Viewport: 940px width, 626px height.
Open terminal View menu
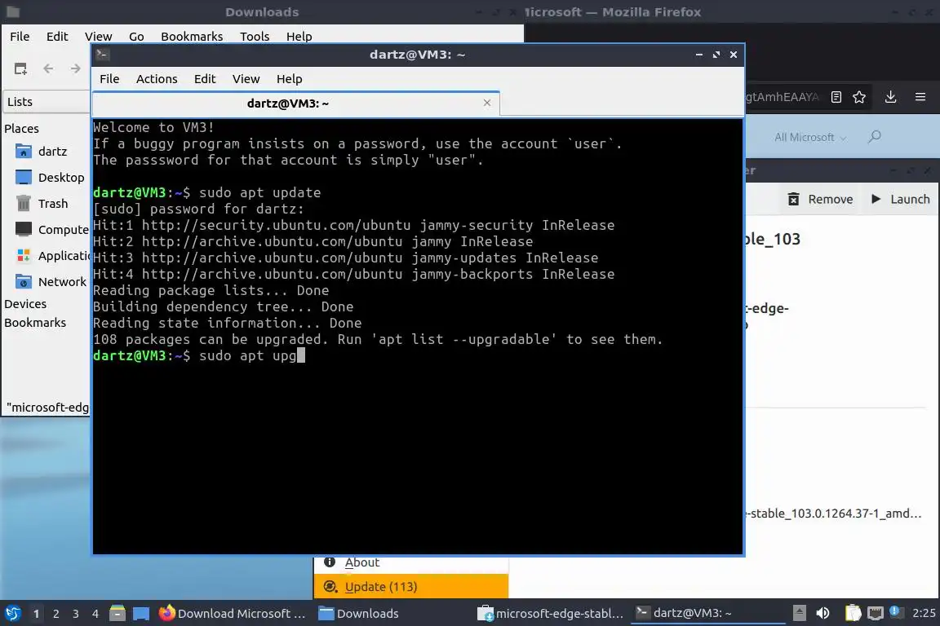tap(246, 79)
